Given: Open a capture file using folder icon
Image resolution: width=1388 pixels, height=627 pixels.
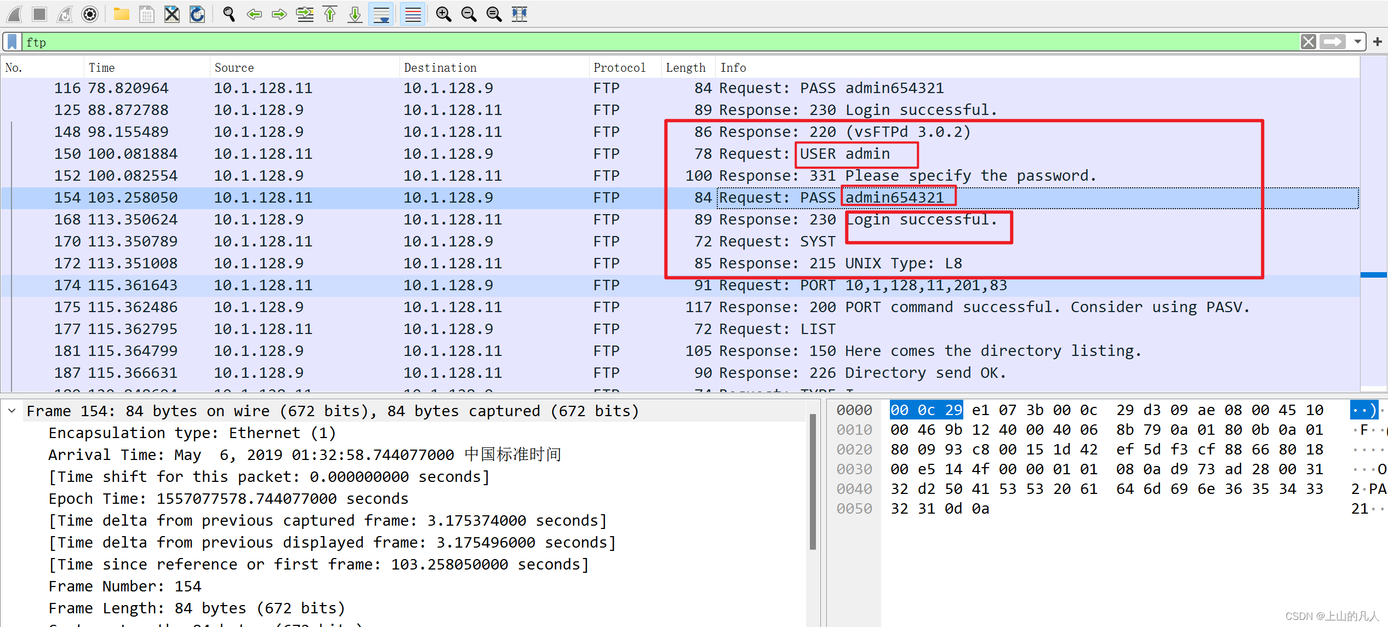Looking at the screenshot, I should [121, 14].
